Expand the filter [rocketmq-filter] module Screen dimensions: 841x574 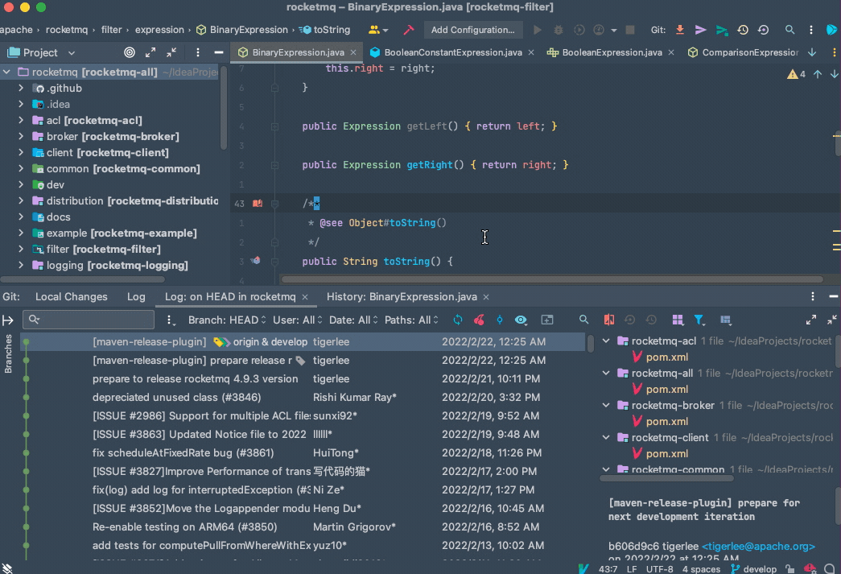[x=20, y=249]
